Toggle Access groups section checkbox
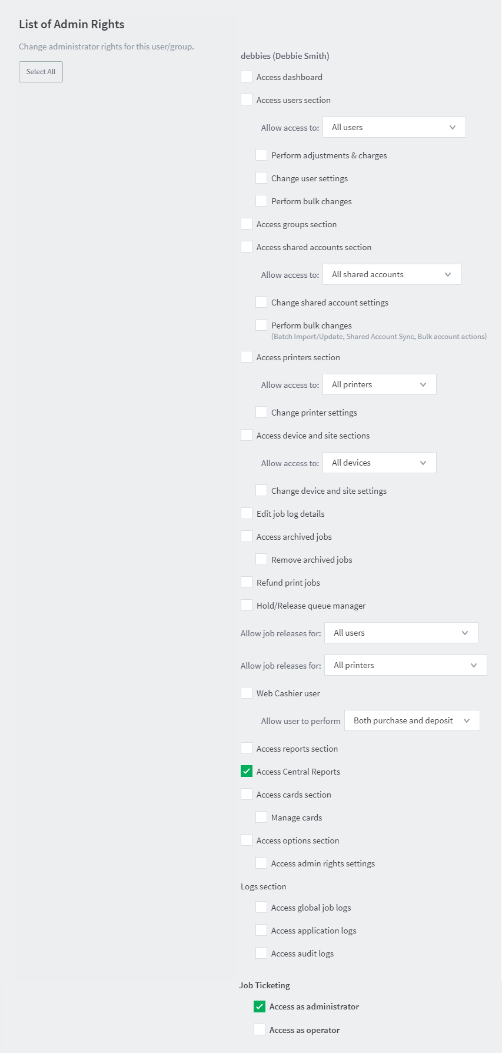 (x=247, y=224)
